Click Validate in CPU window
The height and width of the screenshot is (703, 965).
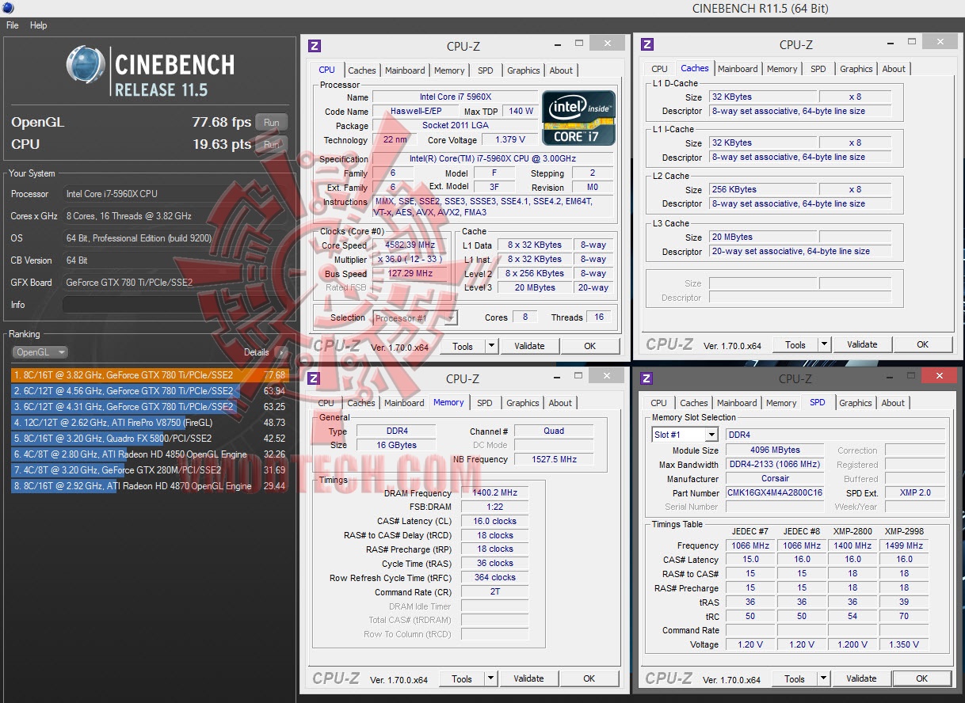point(529,346)
